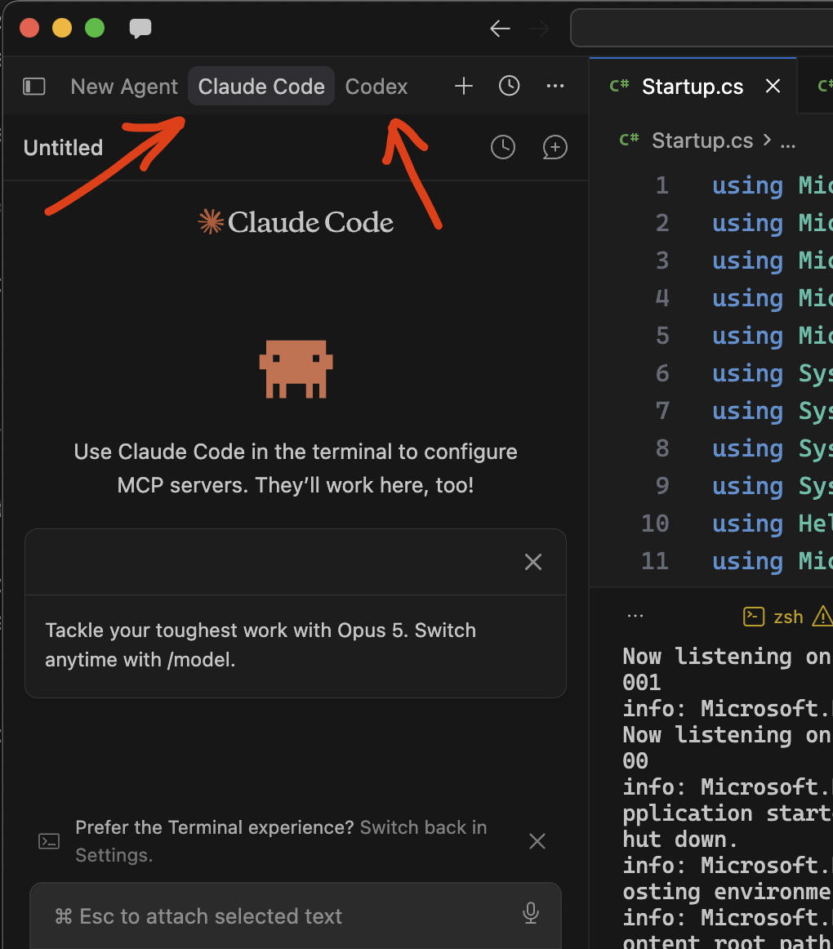Click the terminal icon next to zsh
Image resolution: width=833 pixels, height=949 pixels.
754,616
